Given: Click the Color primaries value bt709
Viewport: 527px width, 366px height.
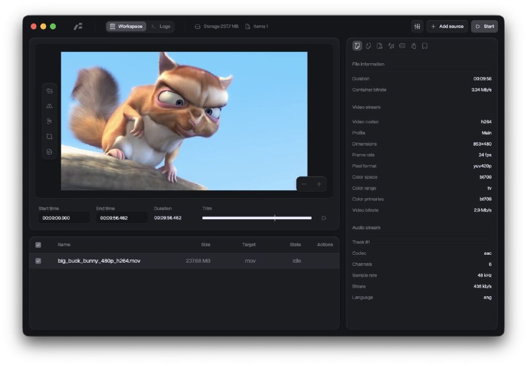Looking at the screenshot, I should (x=485, y=199).
